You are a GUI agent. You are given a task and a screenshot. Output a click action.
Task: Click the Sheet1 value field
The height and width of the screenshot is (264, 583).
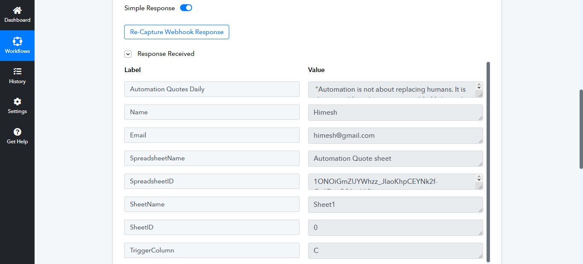[x=396, y=204]
